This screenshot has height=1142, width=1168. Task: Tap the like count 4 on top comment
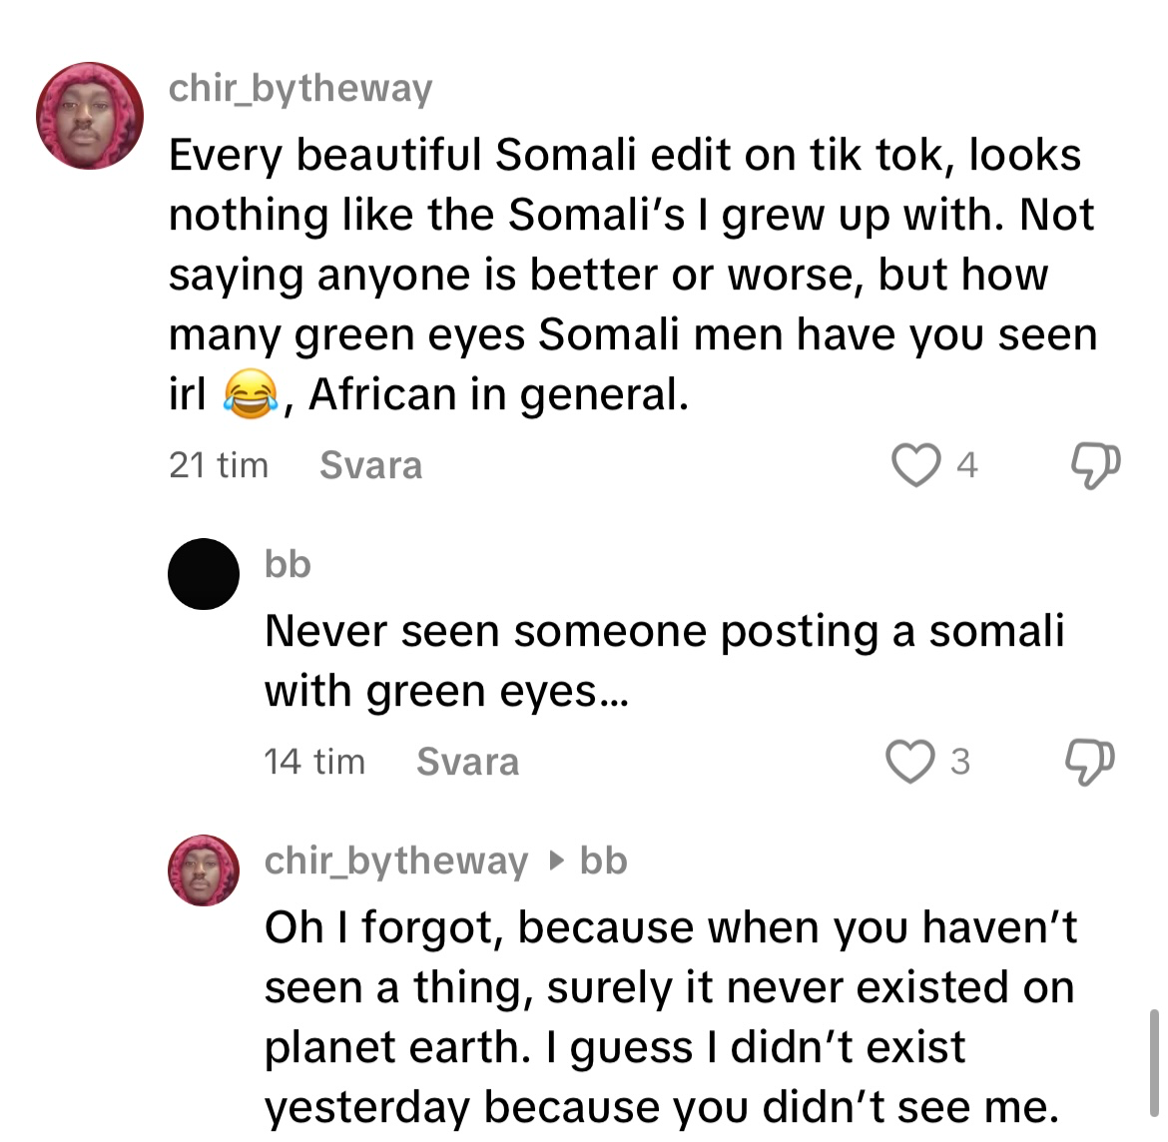pyautogui.click(x=966, y=465)
